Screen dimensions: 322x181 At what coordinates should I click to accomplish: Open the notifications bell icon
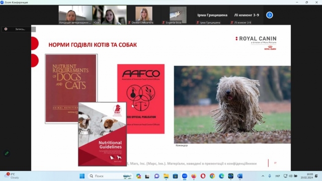tap(316, 176)
